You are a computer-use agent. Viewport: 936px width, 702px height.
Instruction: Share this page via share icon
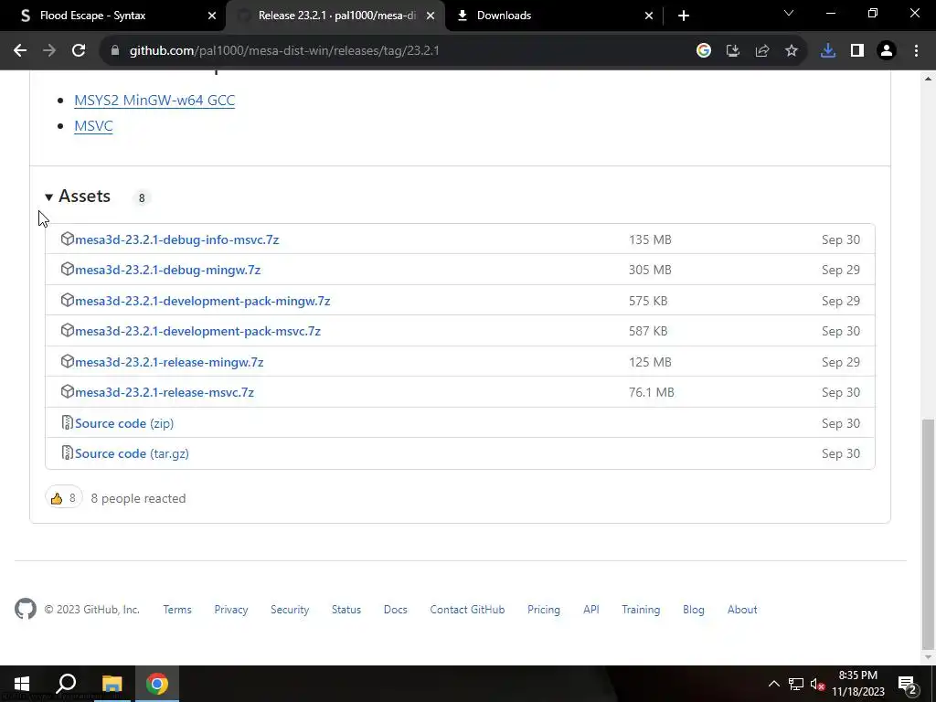(x=762, y=51)
